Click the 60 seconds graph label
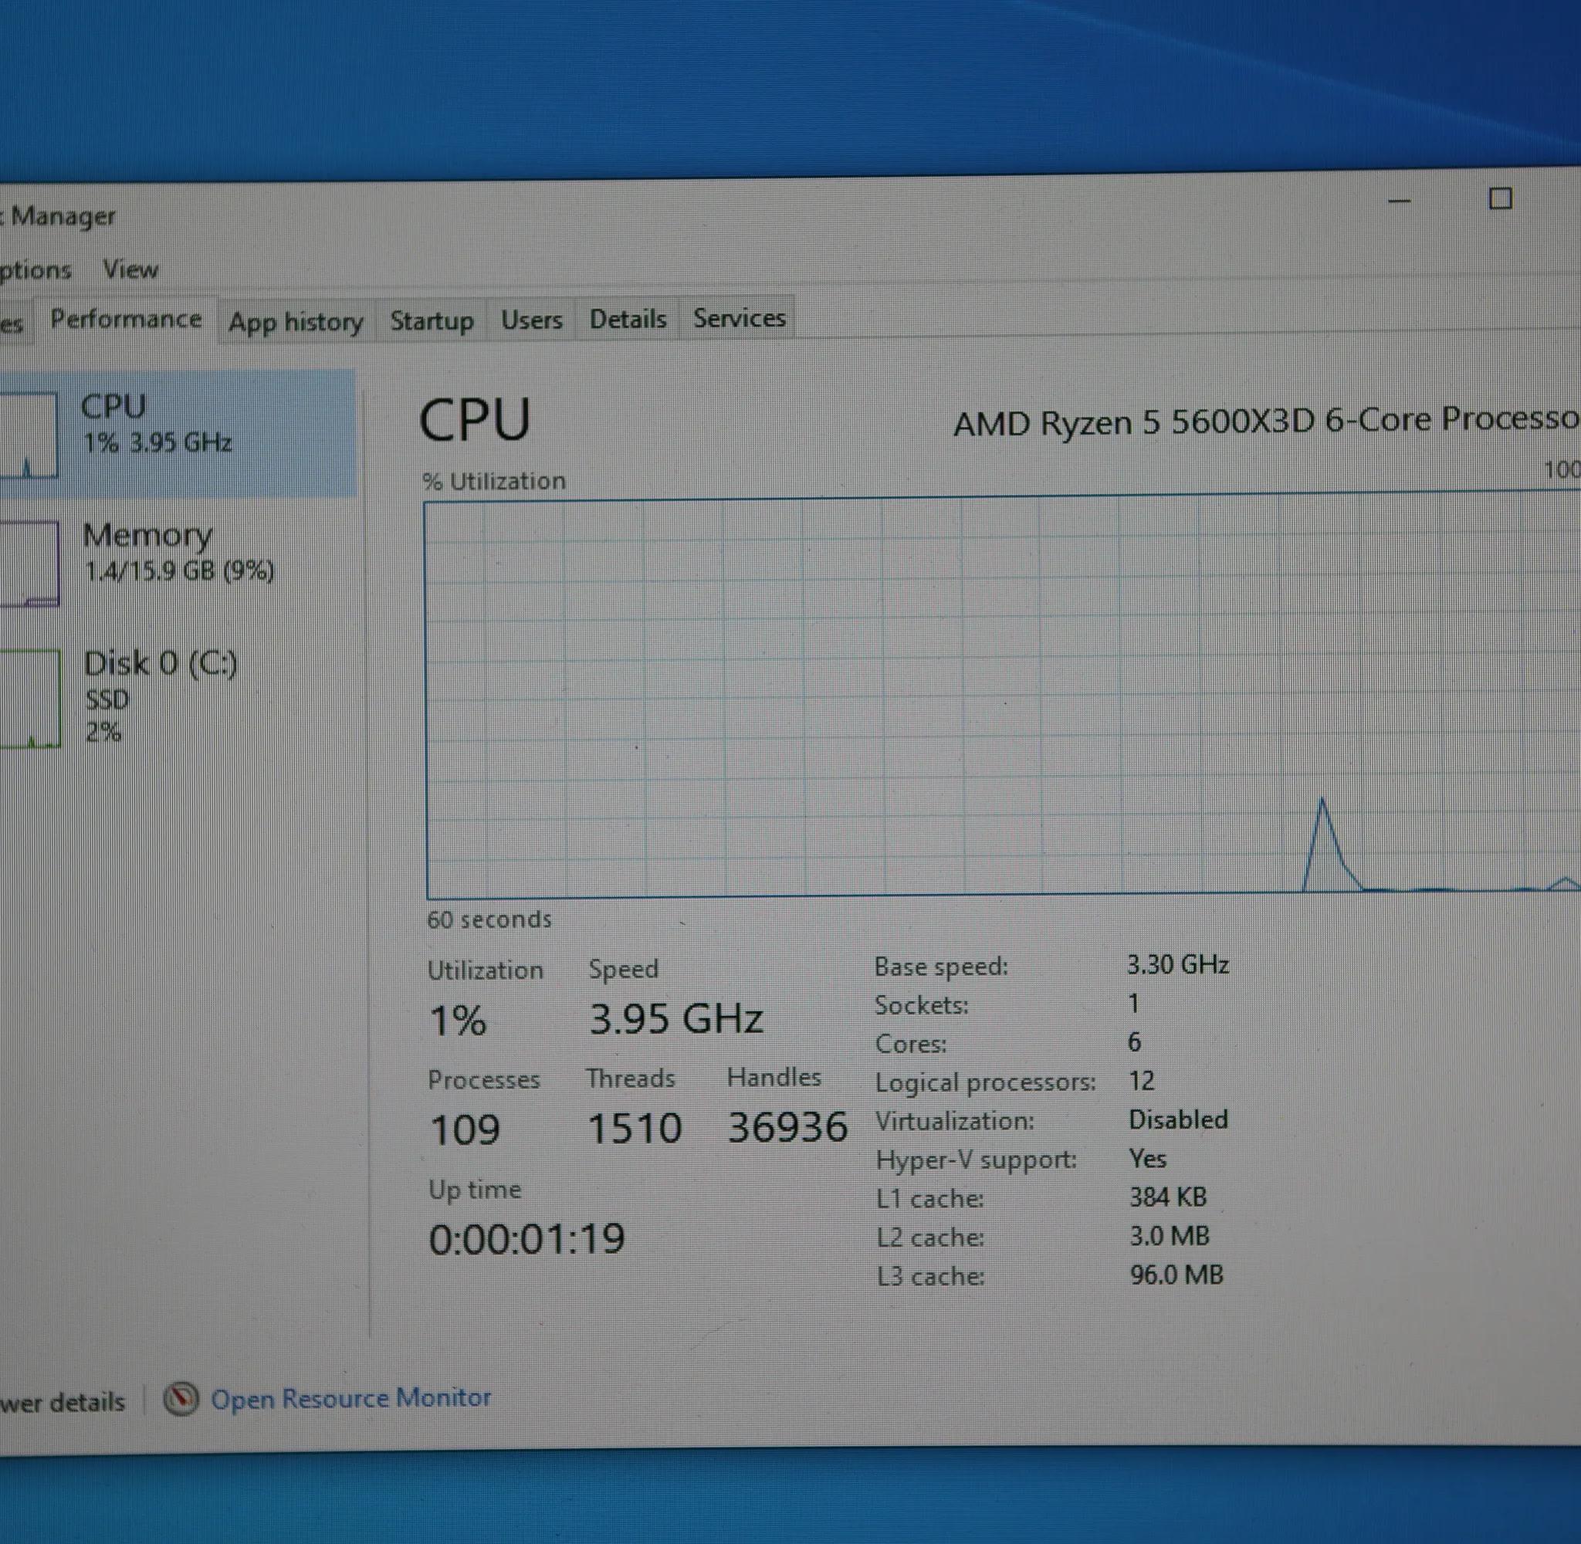 489,919
